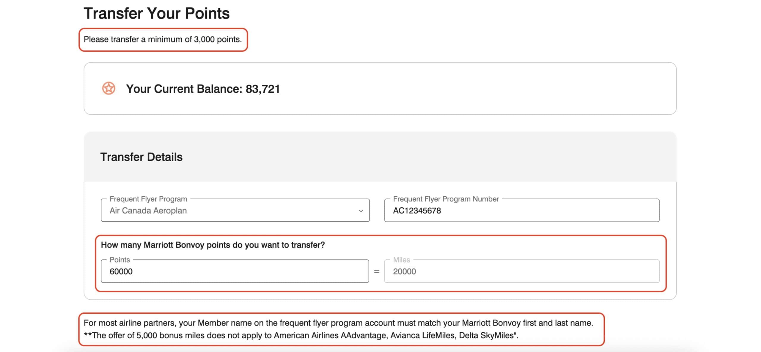Click the Transfer Details section header
The image size is (761, 352).
(141, 157)
